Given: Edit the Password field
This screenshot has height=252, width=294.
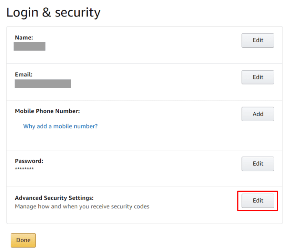Looking at the screenshot, I should tap(258, 164).
